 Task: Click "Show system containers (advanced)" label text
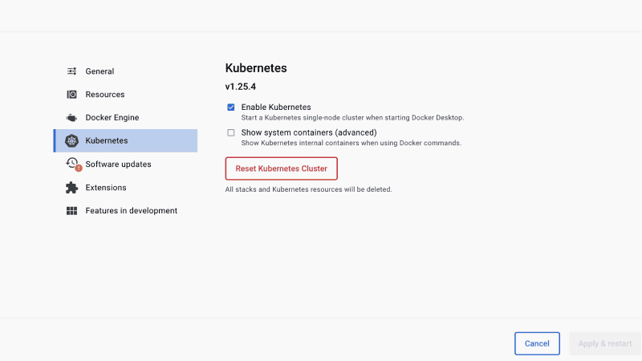pos(309,132)
